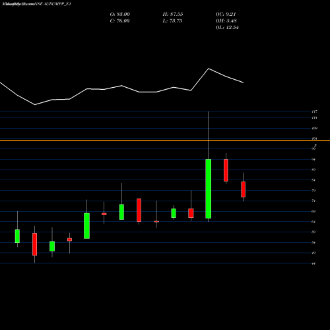This screenshot has height=330, width=330.
Task: Select the open value O: 83.00
Action: point(120,15)
